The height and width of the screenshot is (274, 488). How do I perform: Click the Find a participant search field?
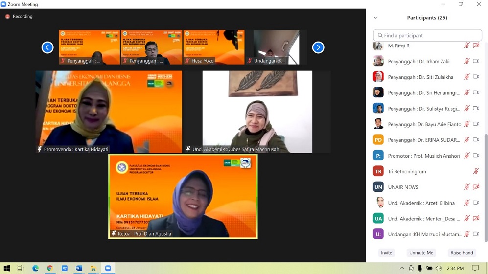click(x=427, y=35)
